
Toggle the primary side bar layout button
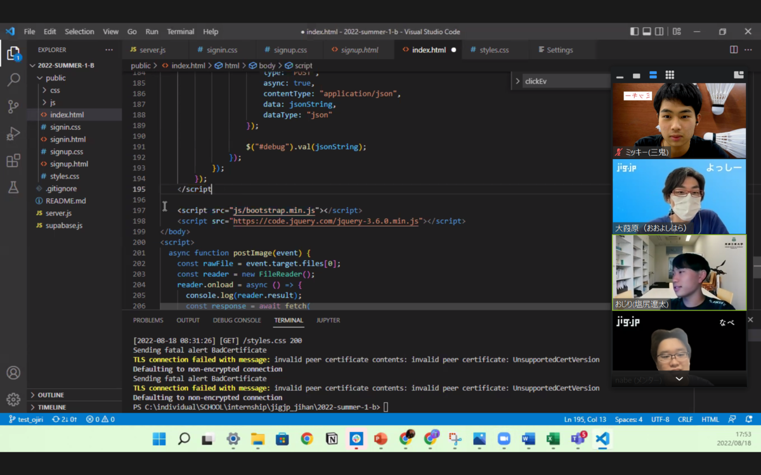tap(634, 32)
